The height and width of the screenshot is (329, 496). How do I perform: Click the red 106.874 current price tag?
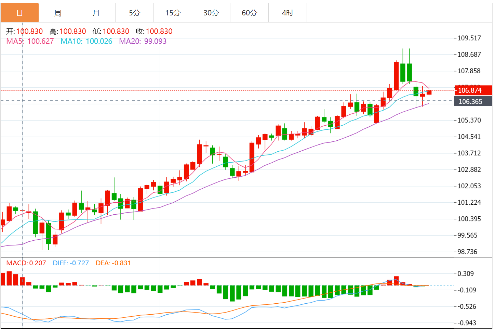pos(473,90)
